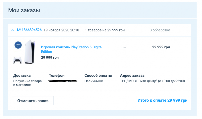Click the Итого к оплате total
The height and width of the screenshot is (119, 202).
click(162, 100)
